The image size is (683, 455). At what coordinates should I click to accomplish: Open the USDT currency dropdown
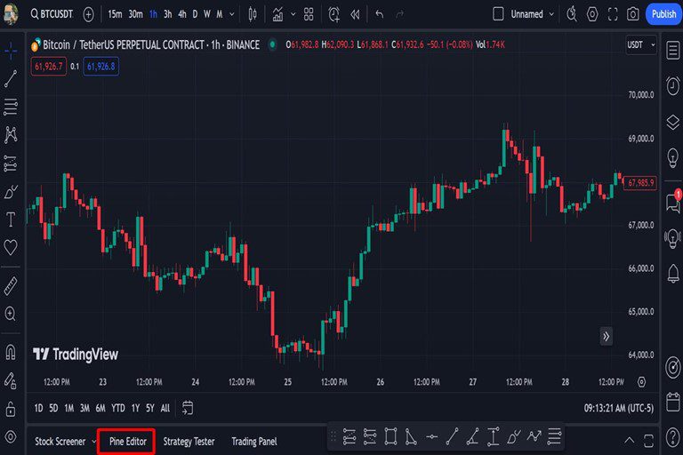click(x=641, y=44)
